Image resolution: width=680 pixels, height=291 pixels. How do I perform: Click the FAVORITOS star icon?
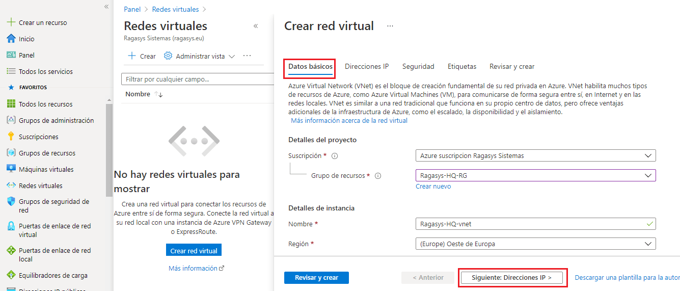11,88
